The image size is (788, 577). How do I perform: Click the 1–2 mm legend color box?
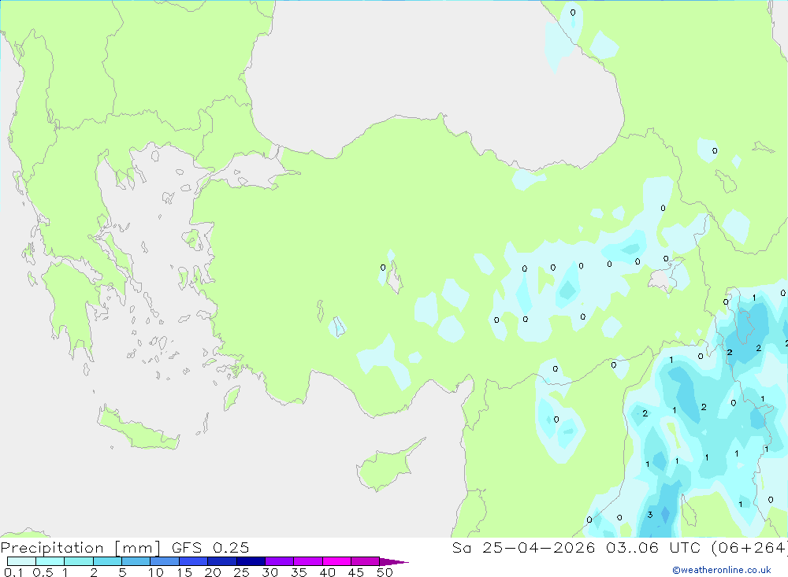(79, 561)
